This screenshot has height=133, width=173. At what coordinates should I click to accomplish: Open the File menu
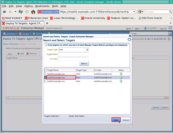click(4, 6)
